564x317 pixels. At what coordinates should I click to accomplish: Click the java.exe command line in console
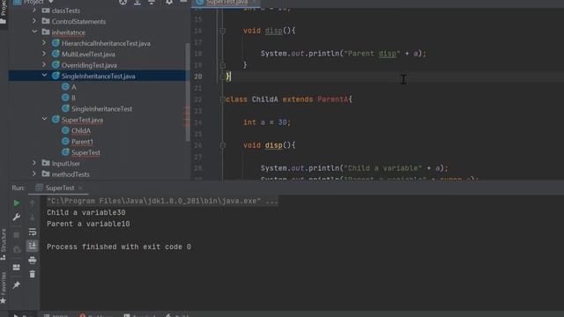(x=162, y=201)
